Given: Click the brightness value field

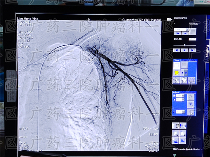Looking at the screenshot, I should click(181, 96).
